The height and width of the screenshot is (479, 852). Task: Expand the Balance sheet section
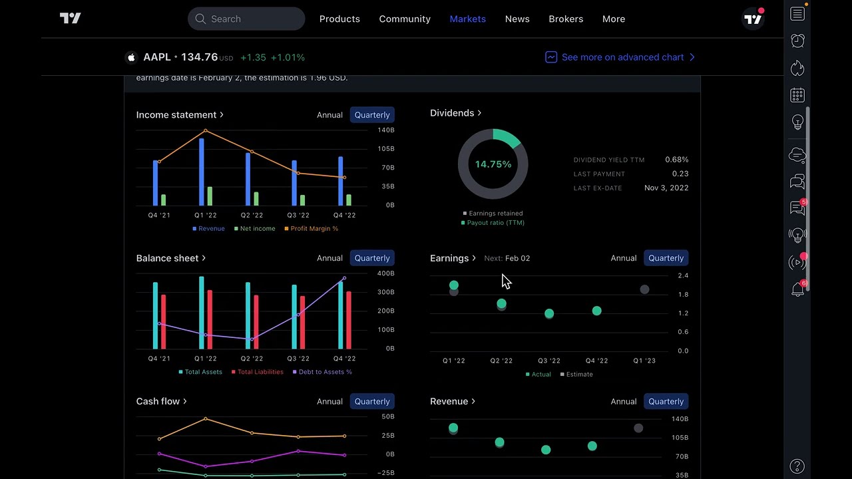171,258
